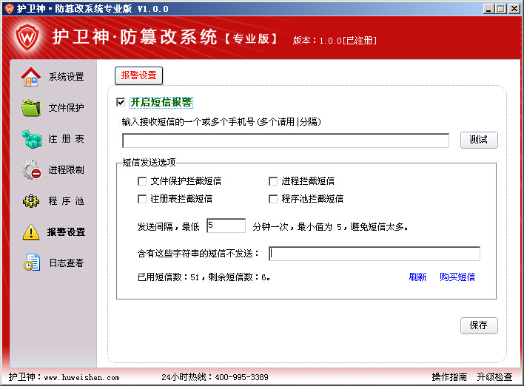Maximize the window
This screenshot has width=524, height=386.
click(x=501, y=9)
